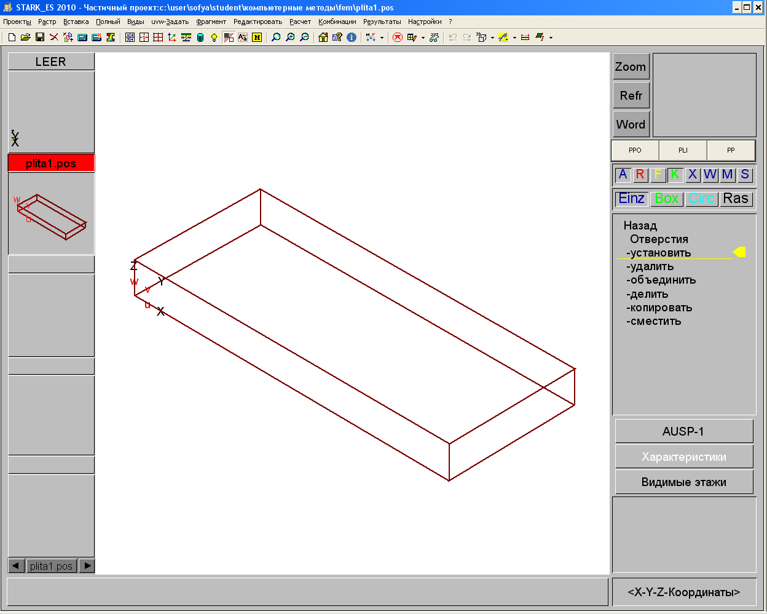Toggle the red R selection filter

640,175
